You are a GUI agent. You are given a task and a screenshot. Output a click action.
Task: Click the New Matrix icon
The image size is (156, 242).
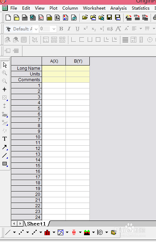pos(49,18)
